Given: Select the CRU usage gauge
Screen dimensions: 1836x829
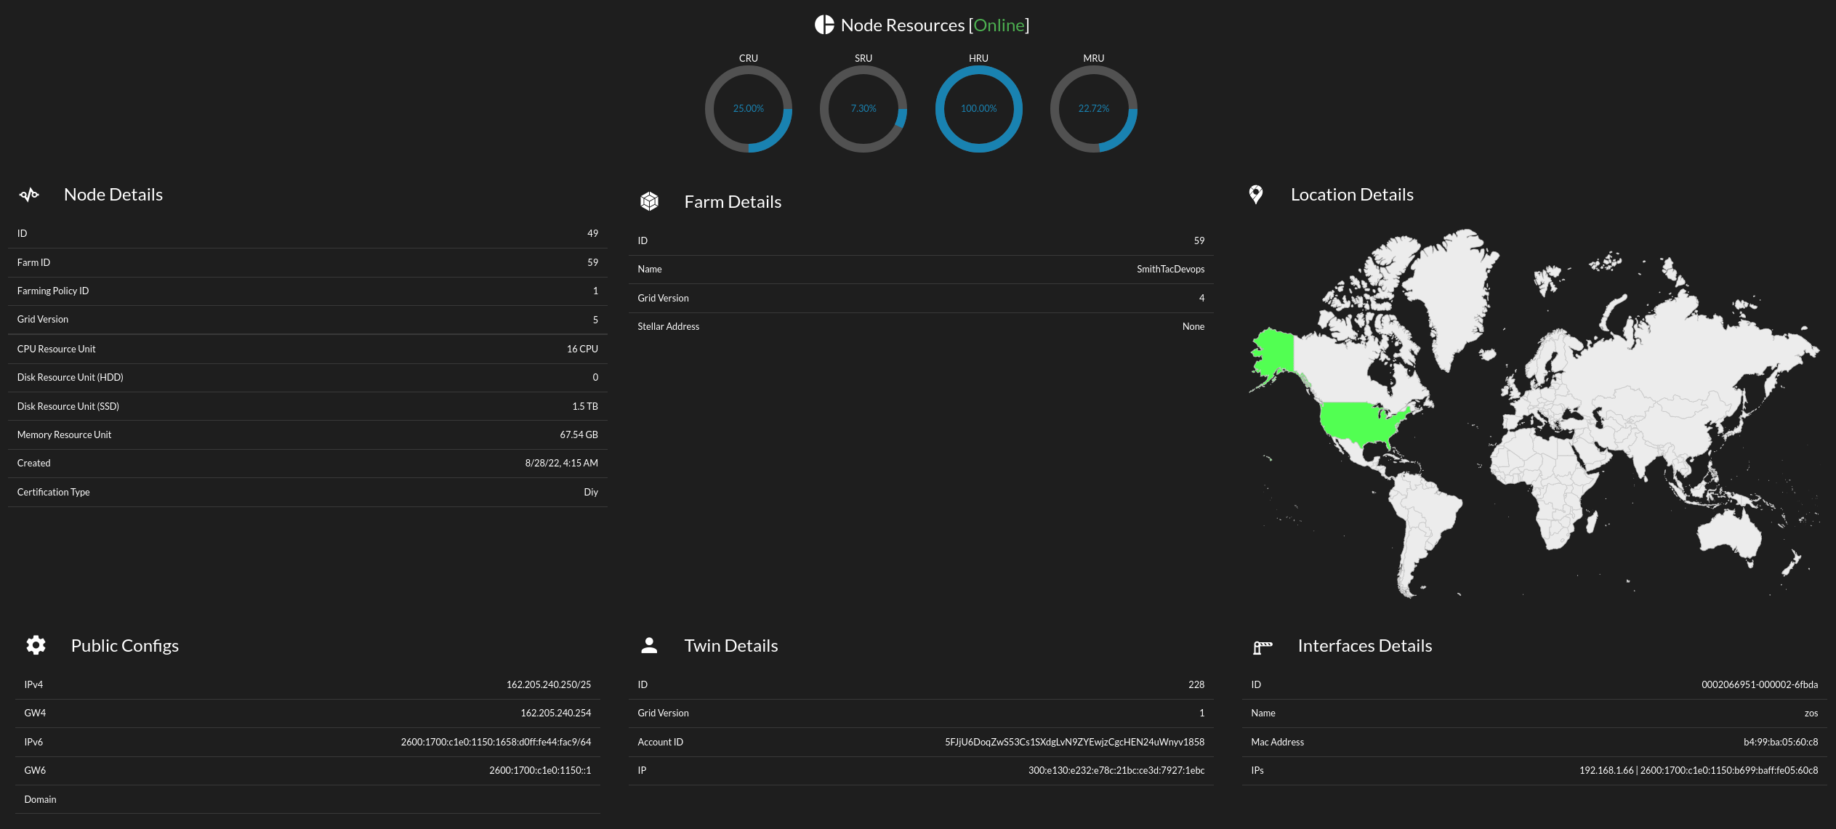Looking at the screenshot, I should tap(749, 109).
